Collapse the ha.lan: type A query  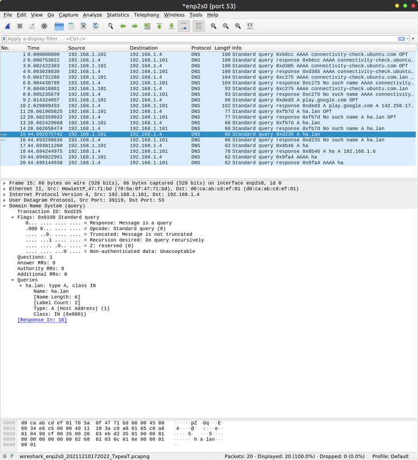21,286
